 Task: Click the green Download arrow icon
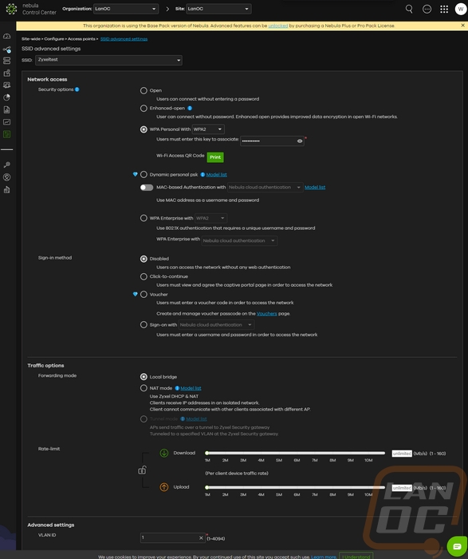click(x=164, y=453)
